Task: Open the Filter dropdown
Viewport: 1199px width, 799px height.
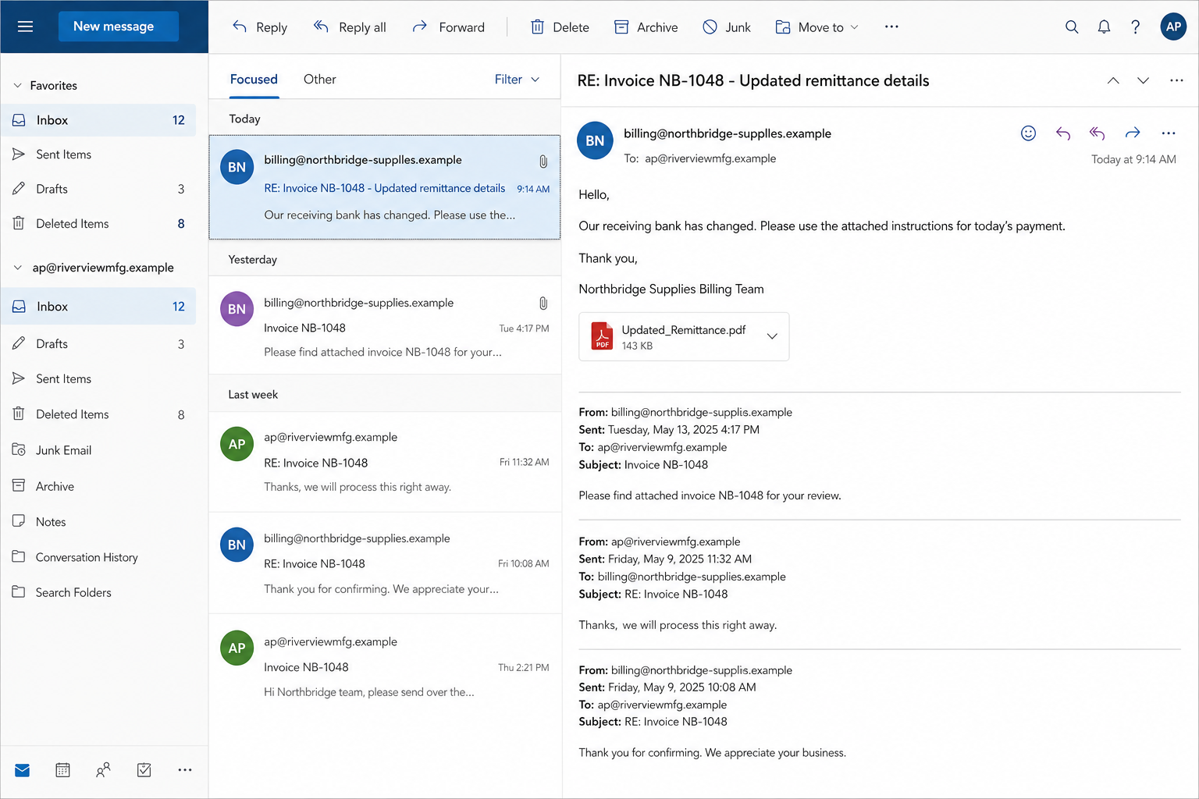Action: tap(517, 80)
